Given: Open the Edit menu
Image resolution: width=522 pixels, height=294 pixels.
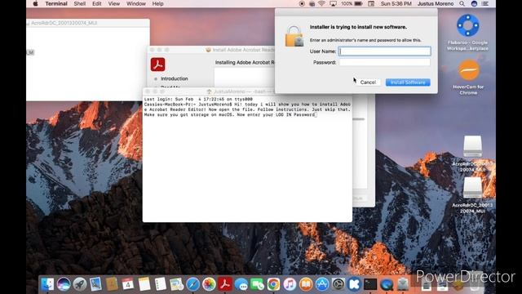Looking at the screenshot, I should click(x=97, y=3).
